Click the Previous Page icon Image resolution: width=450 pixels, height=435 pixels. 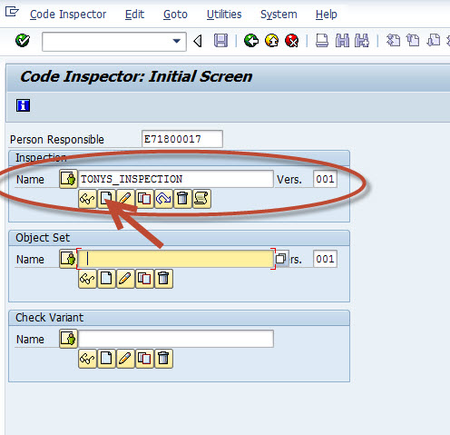pyautogui.click(x=413, y=41)
